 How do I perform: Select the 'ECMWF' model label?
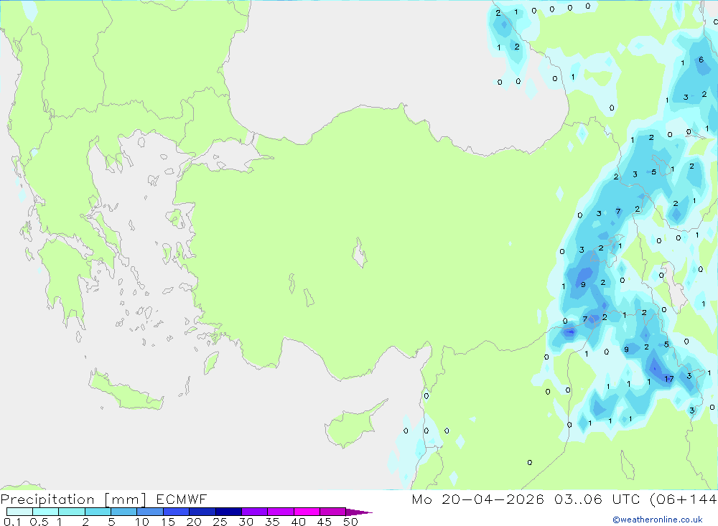182,499
